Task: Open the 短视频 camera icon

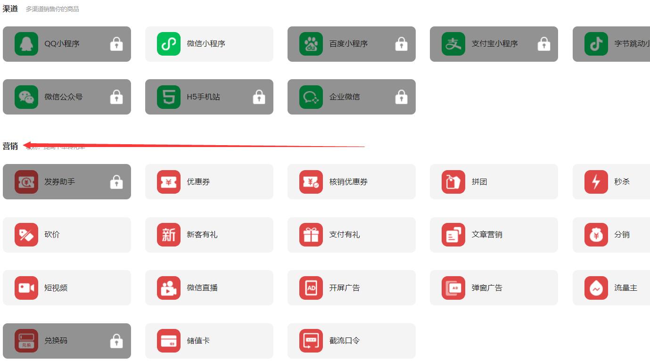Action: [26, 288]
